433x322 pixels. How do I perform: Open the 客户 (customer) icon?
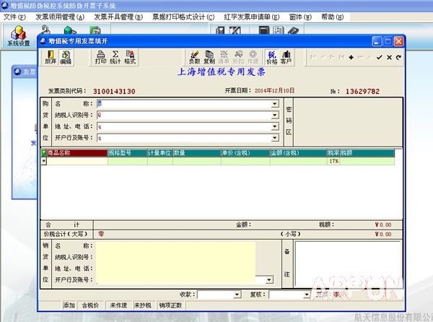(x=287, y=57)
